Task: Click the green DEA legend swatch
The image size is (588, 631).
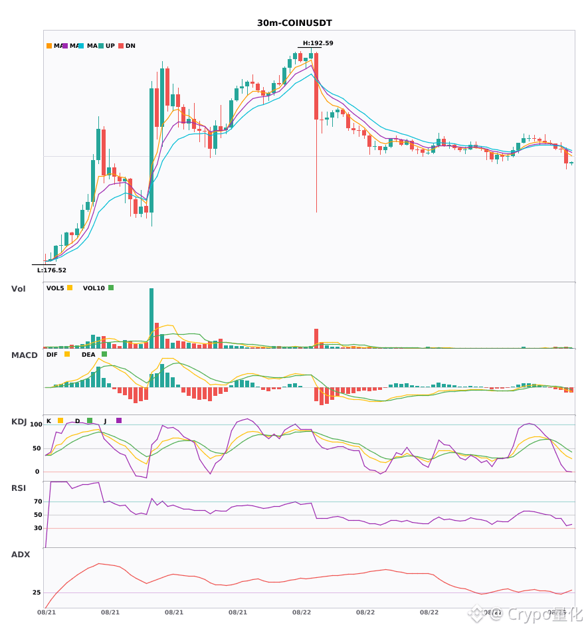Action: click(104, 354)
